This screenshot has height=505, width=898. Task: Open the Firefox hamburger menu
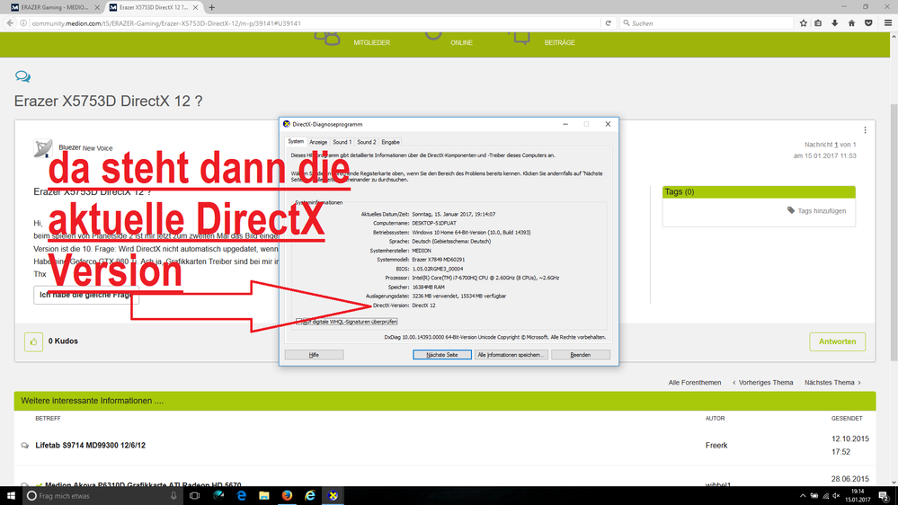(886, 23)
